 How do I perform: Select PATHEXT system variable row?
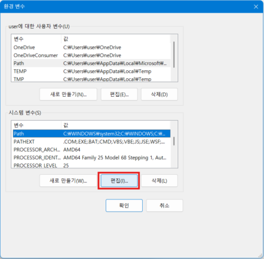(92, 142)
